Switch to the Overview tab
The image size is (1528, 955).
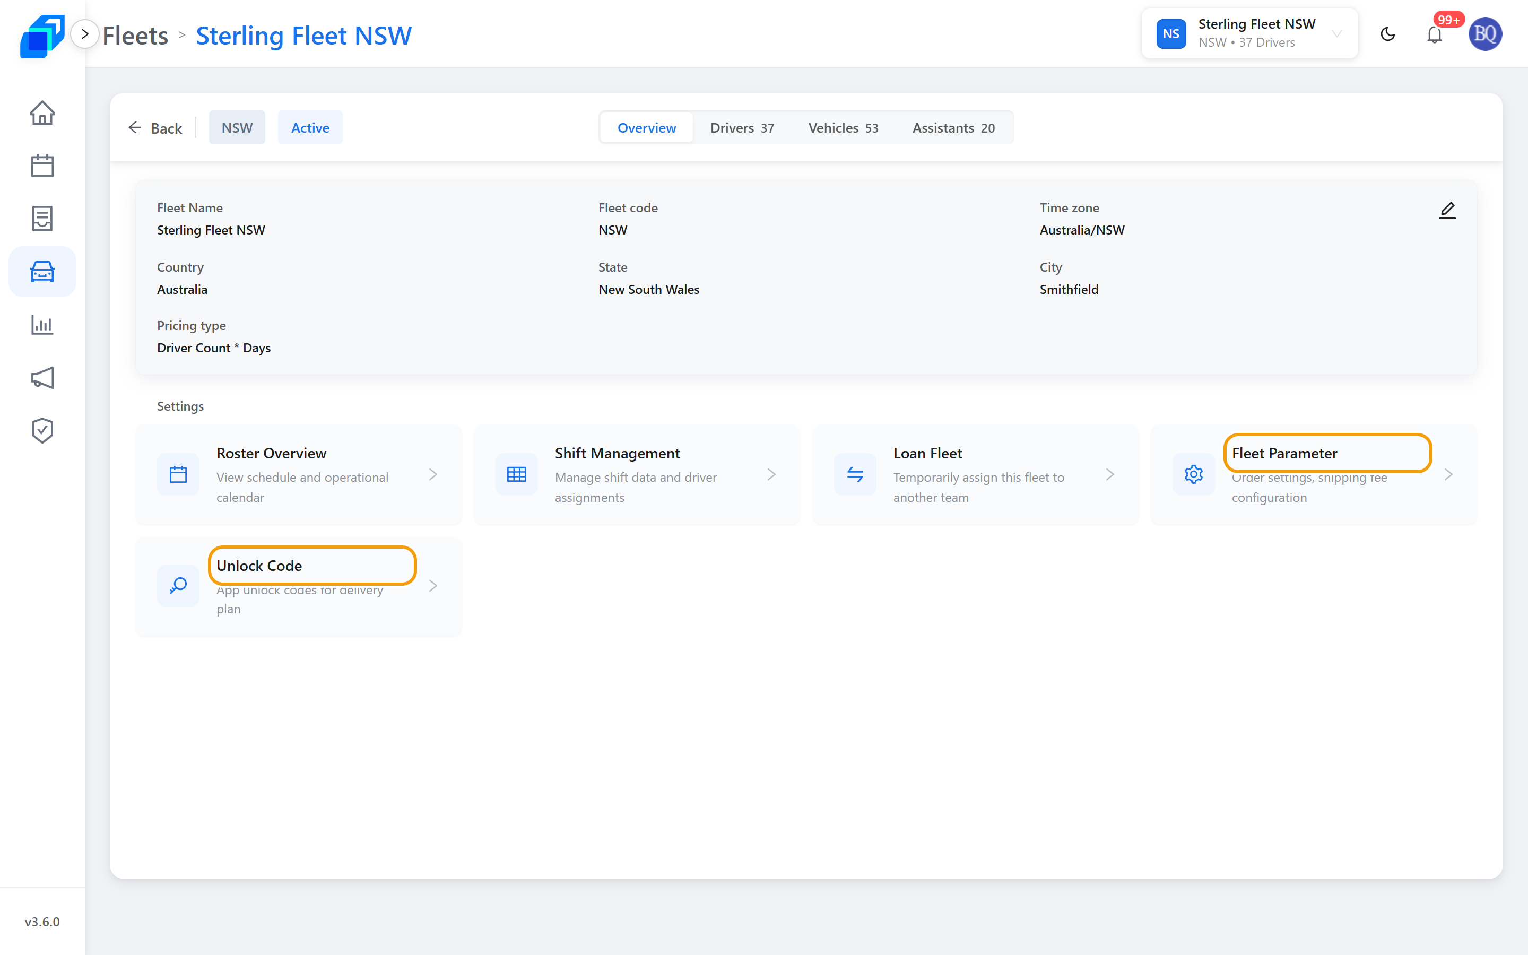point(647,127)
